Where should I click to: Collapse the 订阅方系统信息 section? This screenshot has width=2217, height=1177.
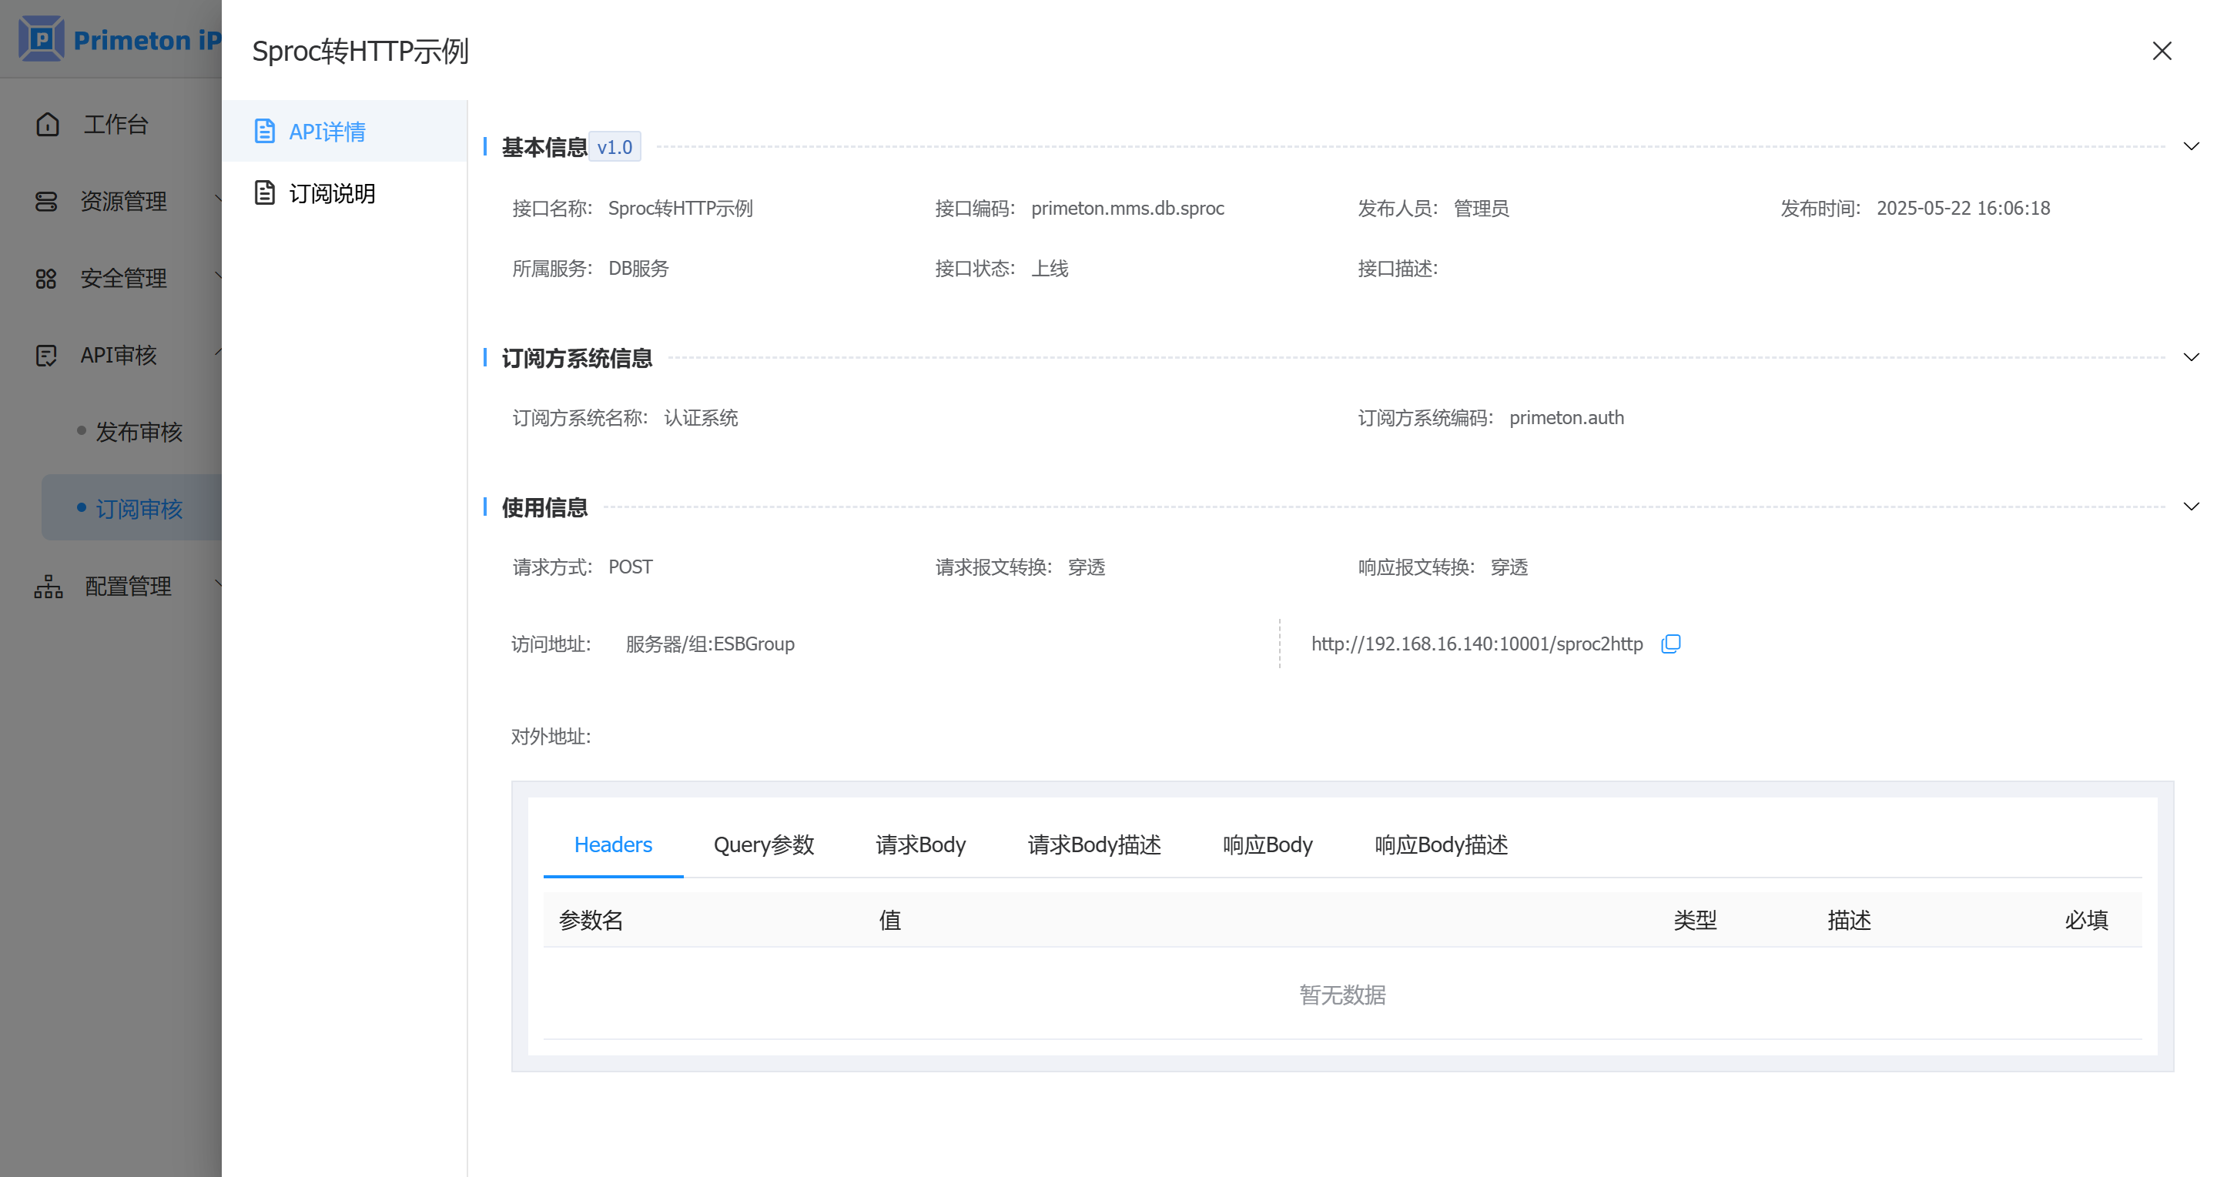point(2190,357)
